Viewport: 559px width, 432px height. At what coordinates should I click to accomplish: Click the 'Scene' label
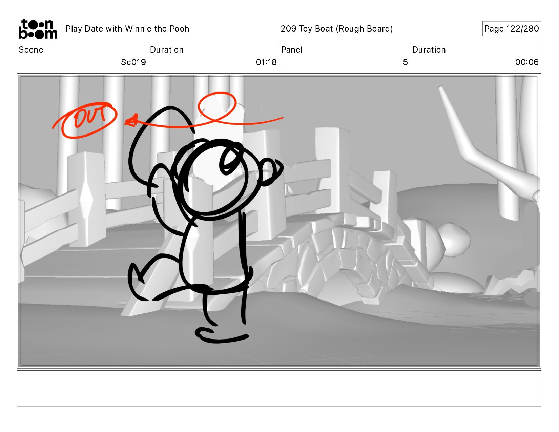(31, 50)
